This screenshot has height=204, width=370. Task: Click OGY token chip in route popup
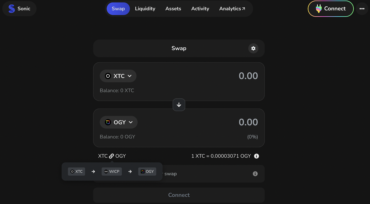click(x=147, y=171)
